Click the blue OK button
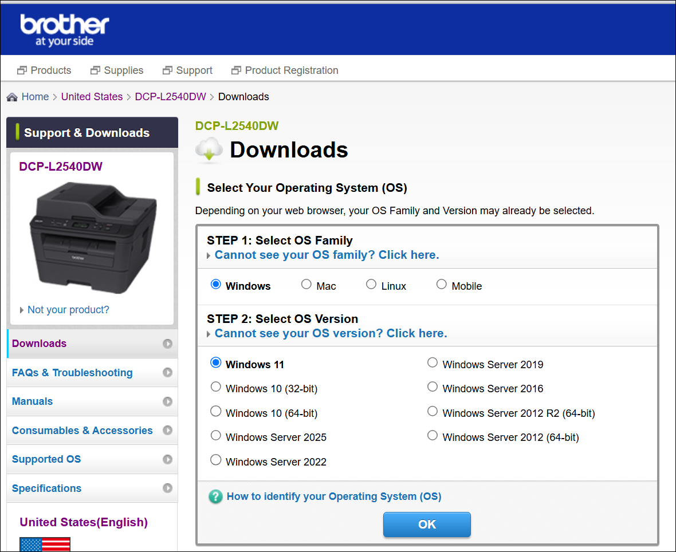676x552 pixels. 427,525
